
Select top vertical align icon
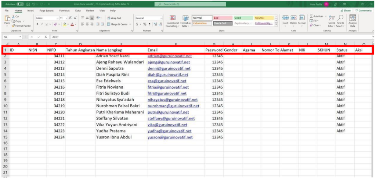tap(82, 18)
